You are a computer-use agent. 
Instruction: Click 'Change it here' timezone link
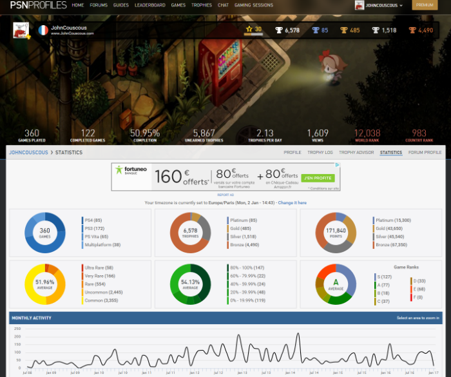tap(293, 203)
